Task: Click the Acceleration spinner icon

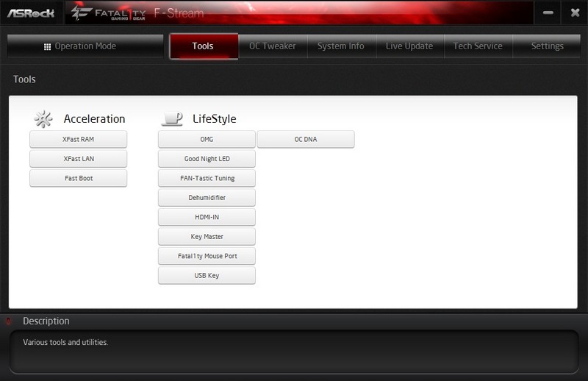Action: [x=43, y=119]
